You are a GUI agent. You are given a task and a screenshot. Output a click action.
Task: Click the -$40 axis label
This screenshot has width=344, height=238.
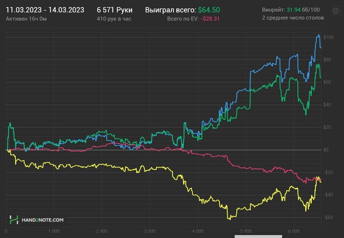[x=328, y=195]
